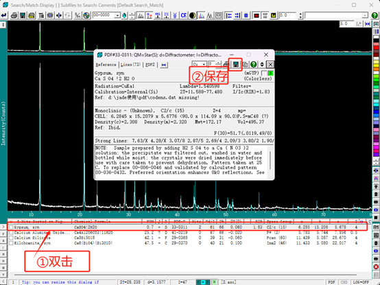This screenshot has height=285, width=380.
Task: Click the blue left-right arrows icon near zoom field
Action: pos(368,24)
